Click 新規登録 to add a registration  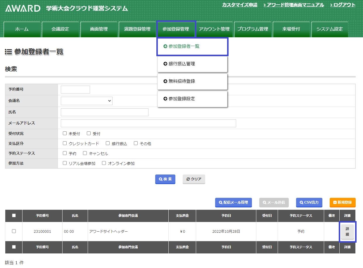(342, 202)
